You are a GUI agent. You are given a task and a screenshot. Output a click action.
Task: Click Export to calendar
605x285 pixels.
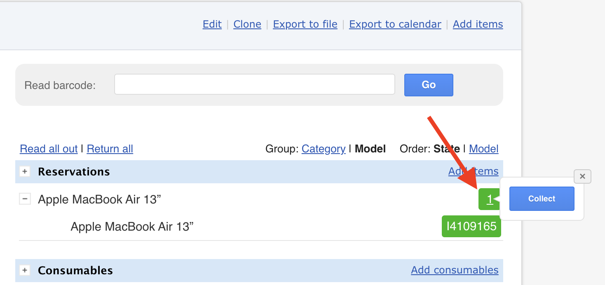tap(395, 24)
